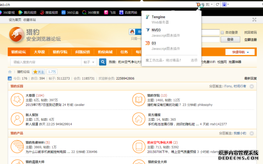Click the 找回密码 link
The height and width of the screenshot is (164, 263).
(250, 32)
